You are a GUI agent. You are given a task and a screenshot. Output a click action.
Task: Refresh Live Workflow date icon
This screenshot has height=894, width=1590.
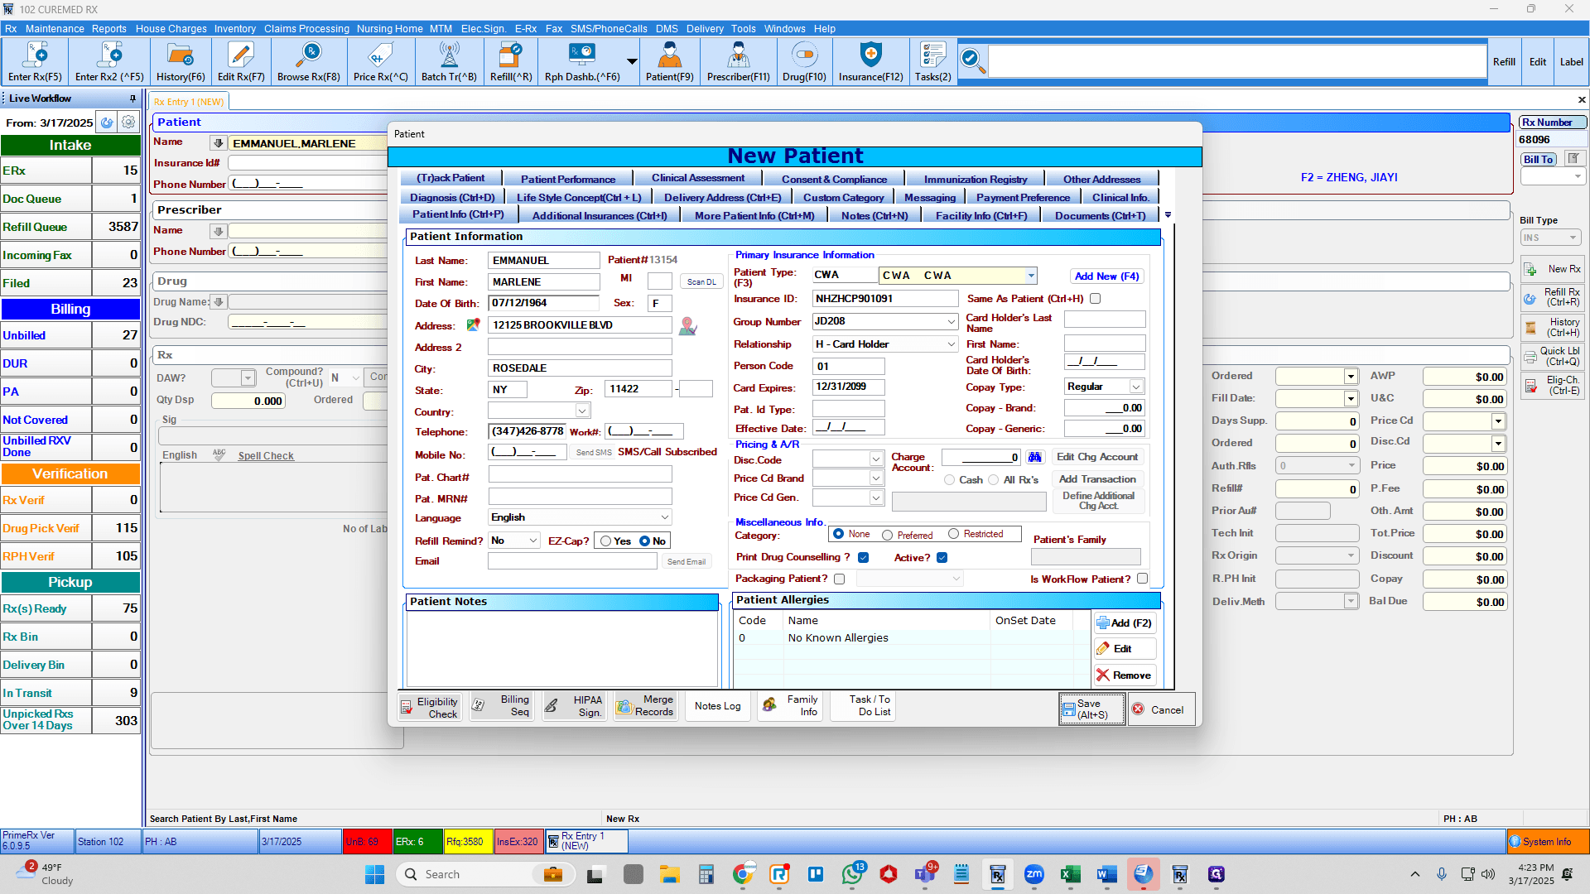(107, 123)
